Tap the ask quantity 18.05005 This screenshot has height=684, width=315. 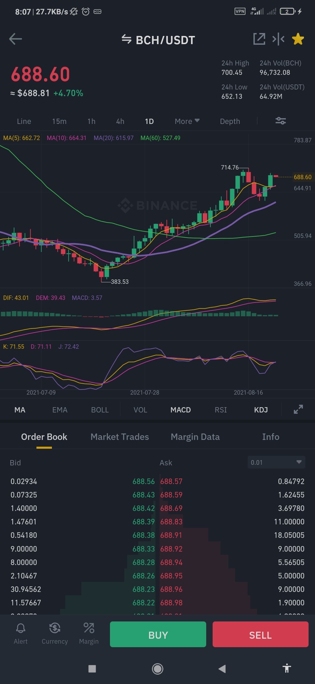pyautogui.click(x=289, y=535)
